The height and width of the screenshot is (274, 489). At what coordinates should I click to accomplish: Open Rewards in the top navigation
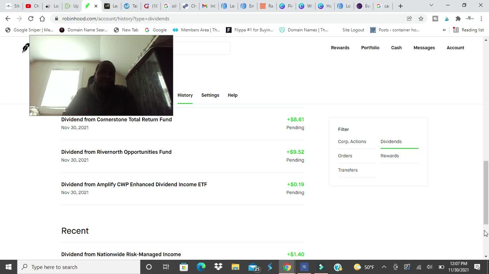coord(340,48)
